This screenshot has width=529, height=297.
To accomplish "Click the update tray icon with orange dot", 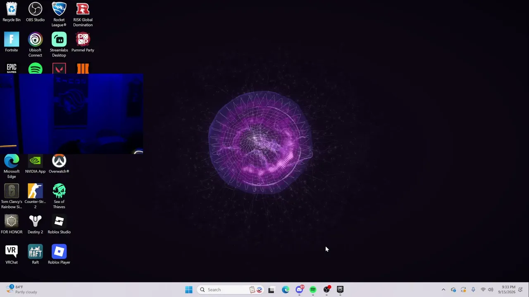I will (463, 290).
